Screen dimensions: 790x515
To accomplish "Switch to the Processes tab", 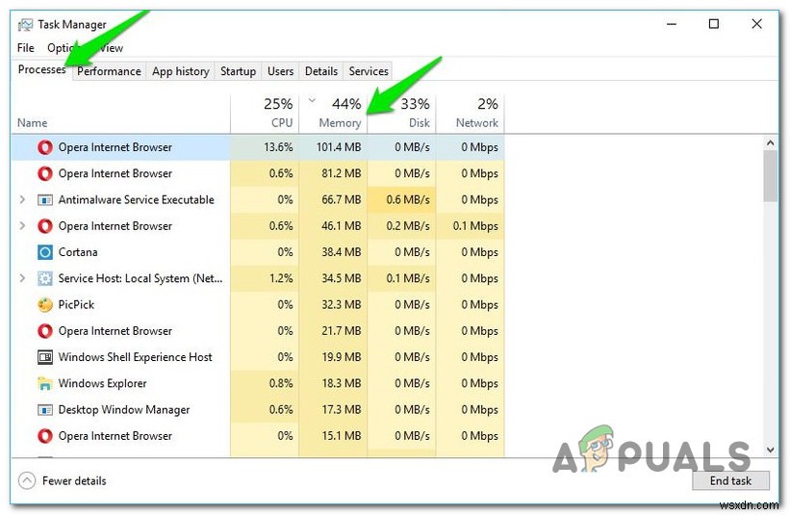I will [x=41, y=69].
